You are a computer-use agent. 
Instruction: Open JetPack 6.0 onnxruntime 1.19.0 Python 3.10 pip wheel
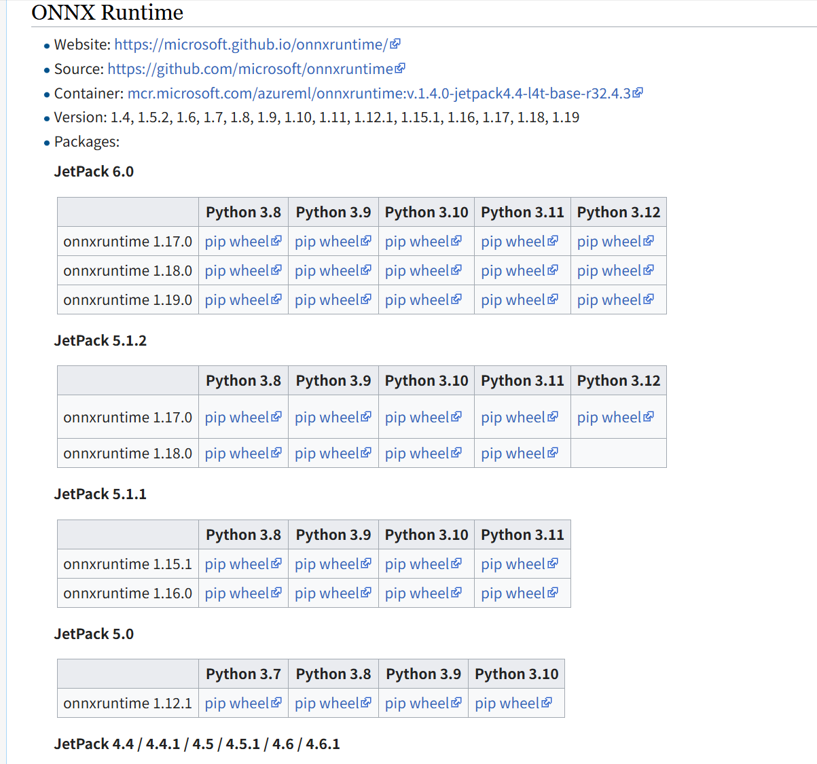423,300
